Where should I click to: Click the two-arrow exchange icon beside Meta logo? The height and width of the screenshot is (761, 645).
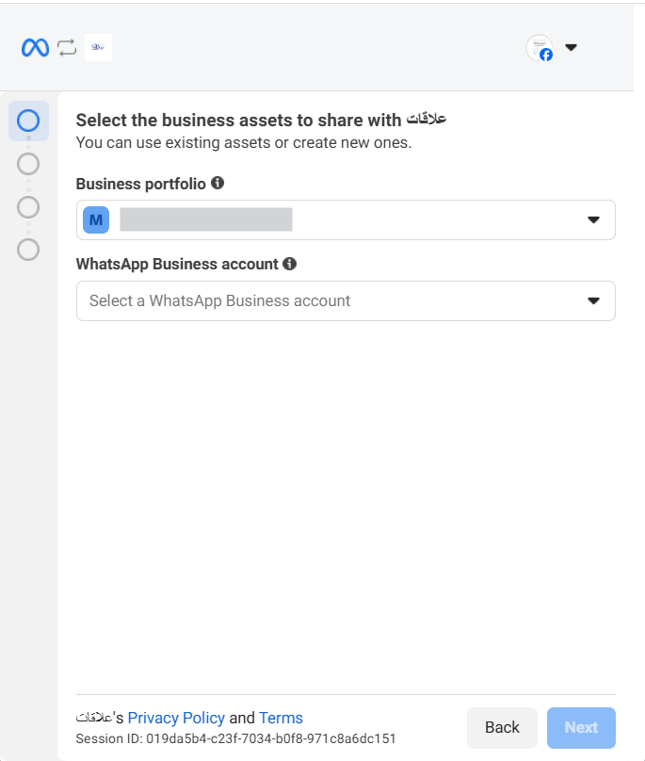67,47
